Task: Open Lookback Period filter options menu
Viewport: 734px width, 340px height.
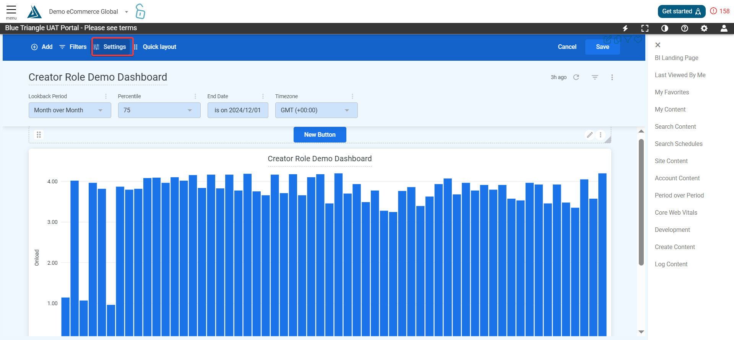Action: pyautogui.click(x=106, y=96)
